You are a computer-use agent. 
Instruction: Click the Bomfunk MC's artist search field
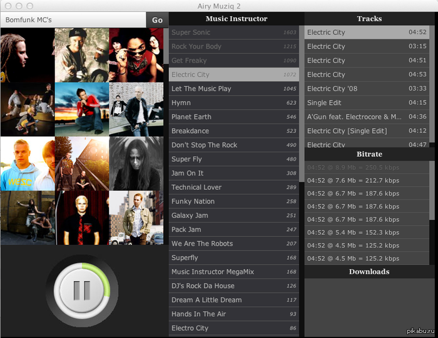pos(73,20)
